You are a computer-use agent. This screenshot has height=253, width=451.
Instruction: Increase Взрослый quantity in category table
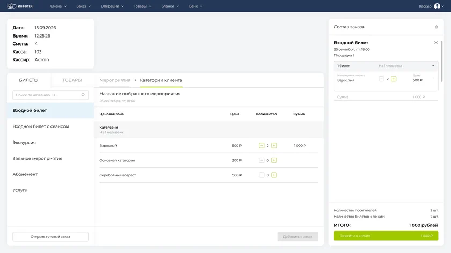274,146
